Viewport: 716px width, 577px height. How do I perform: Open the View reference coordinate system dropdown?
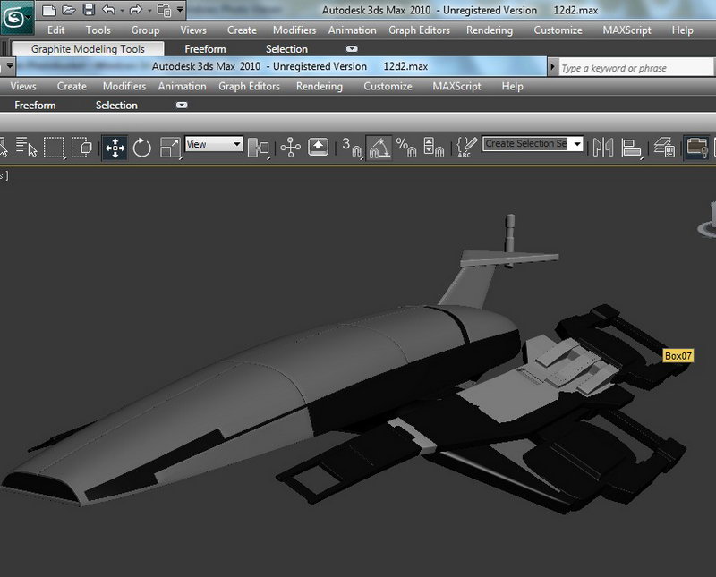(x=214, y=144)
